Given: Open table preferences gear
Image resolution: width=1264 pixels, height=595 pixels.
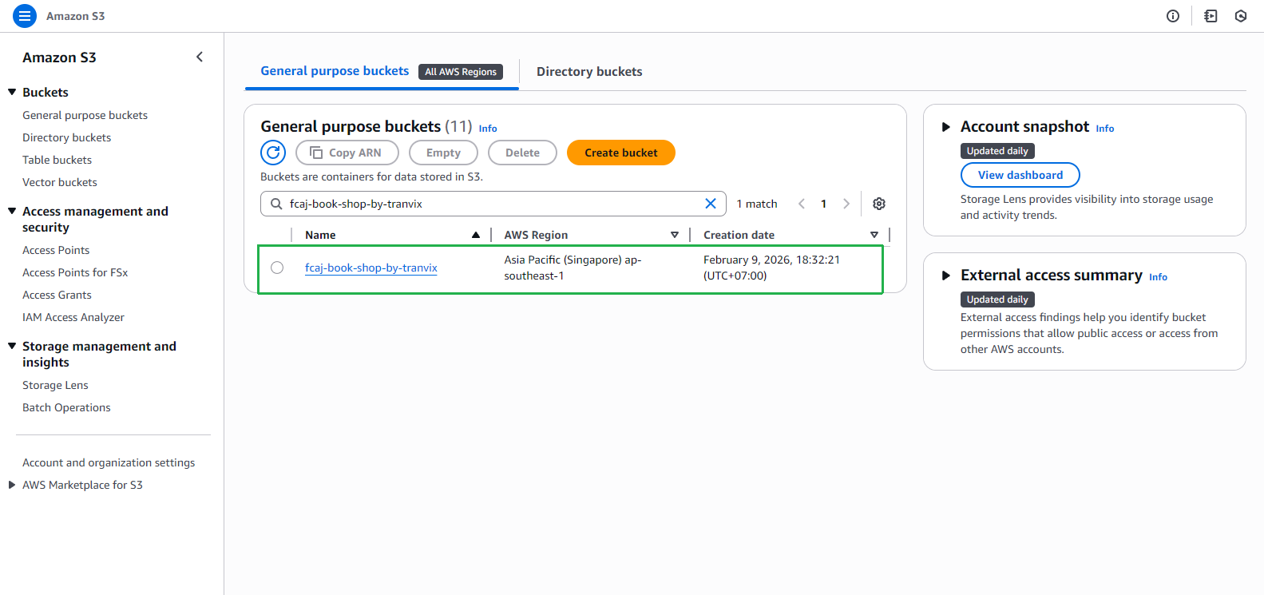Looking at the screenshot, I should (x=879, y=204).
